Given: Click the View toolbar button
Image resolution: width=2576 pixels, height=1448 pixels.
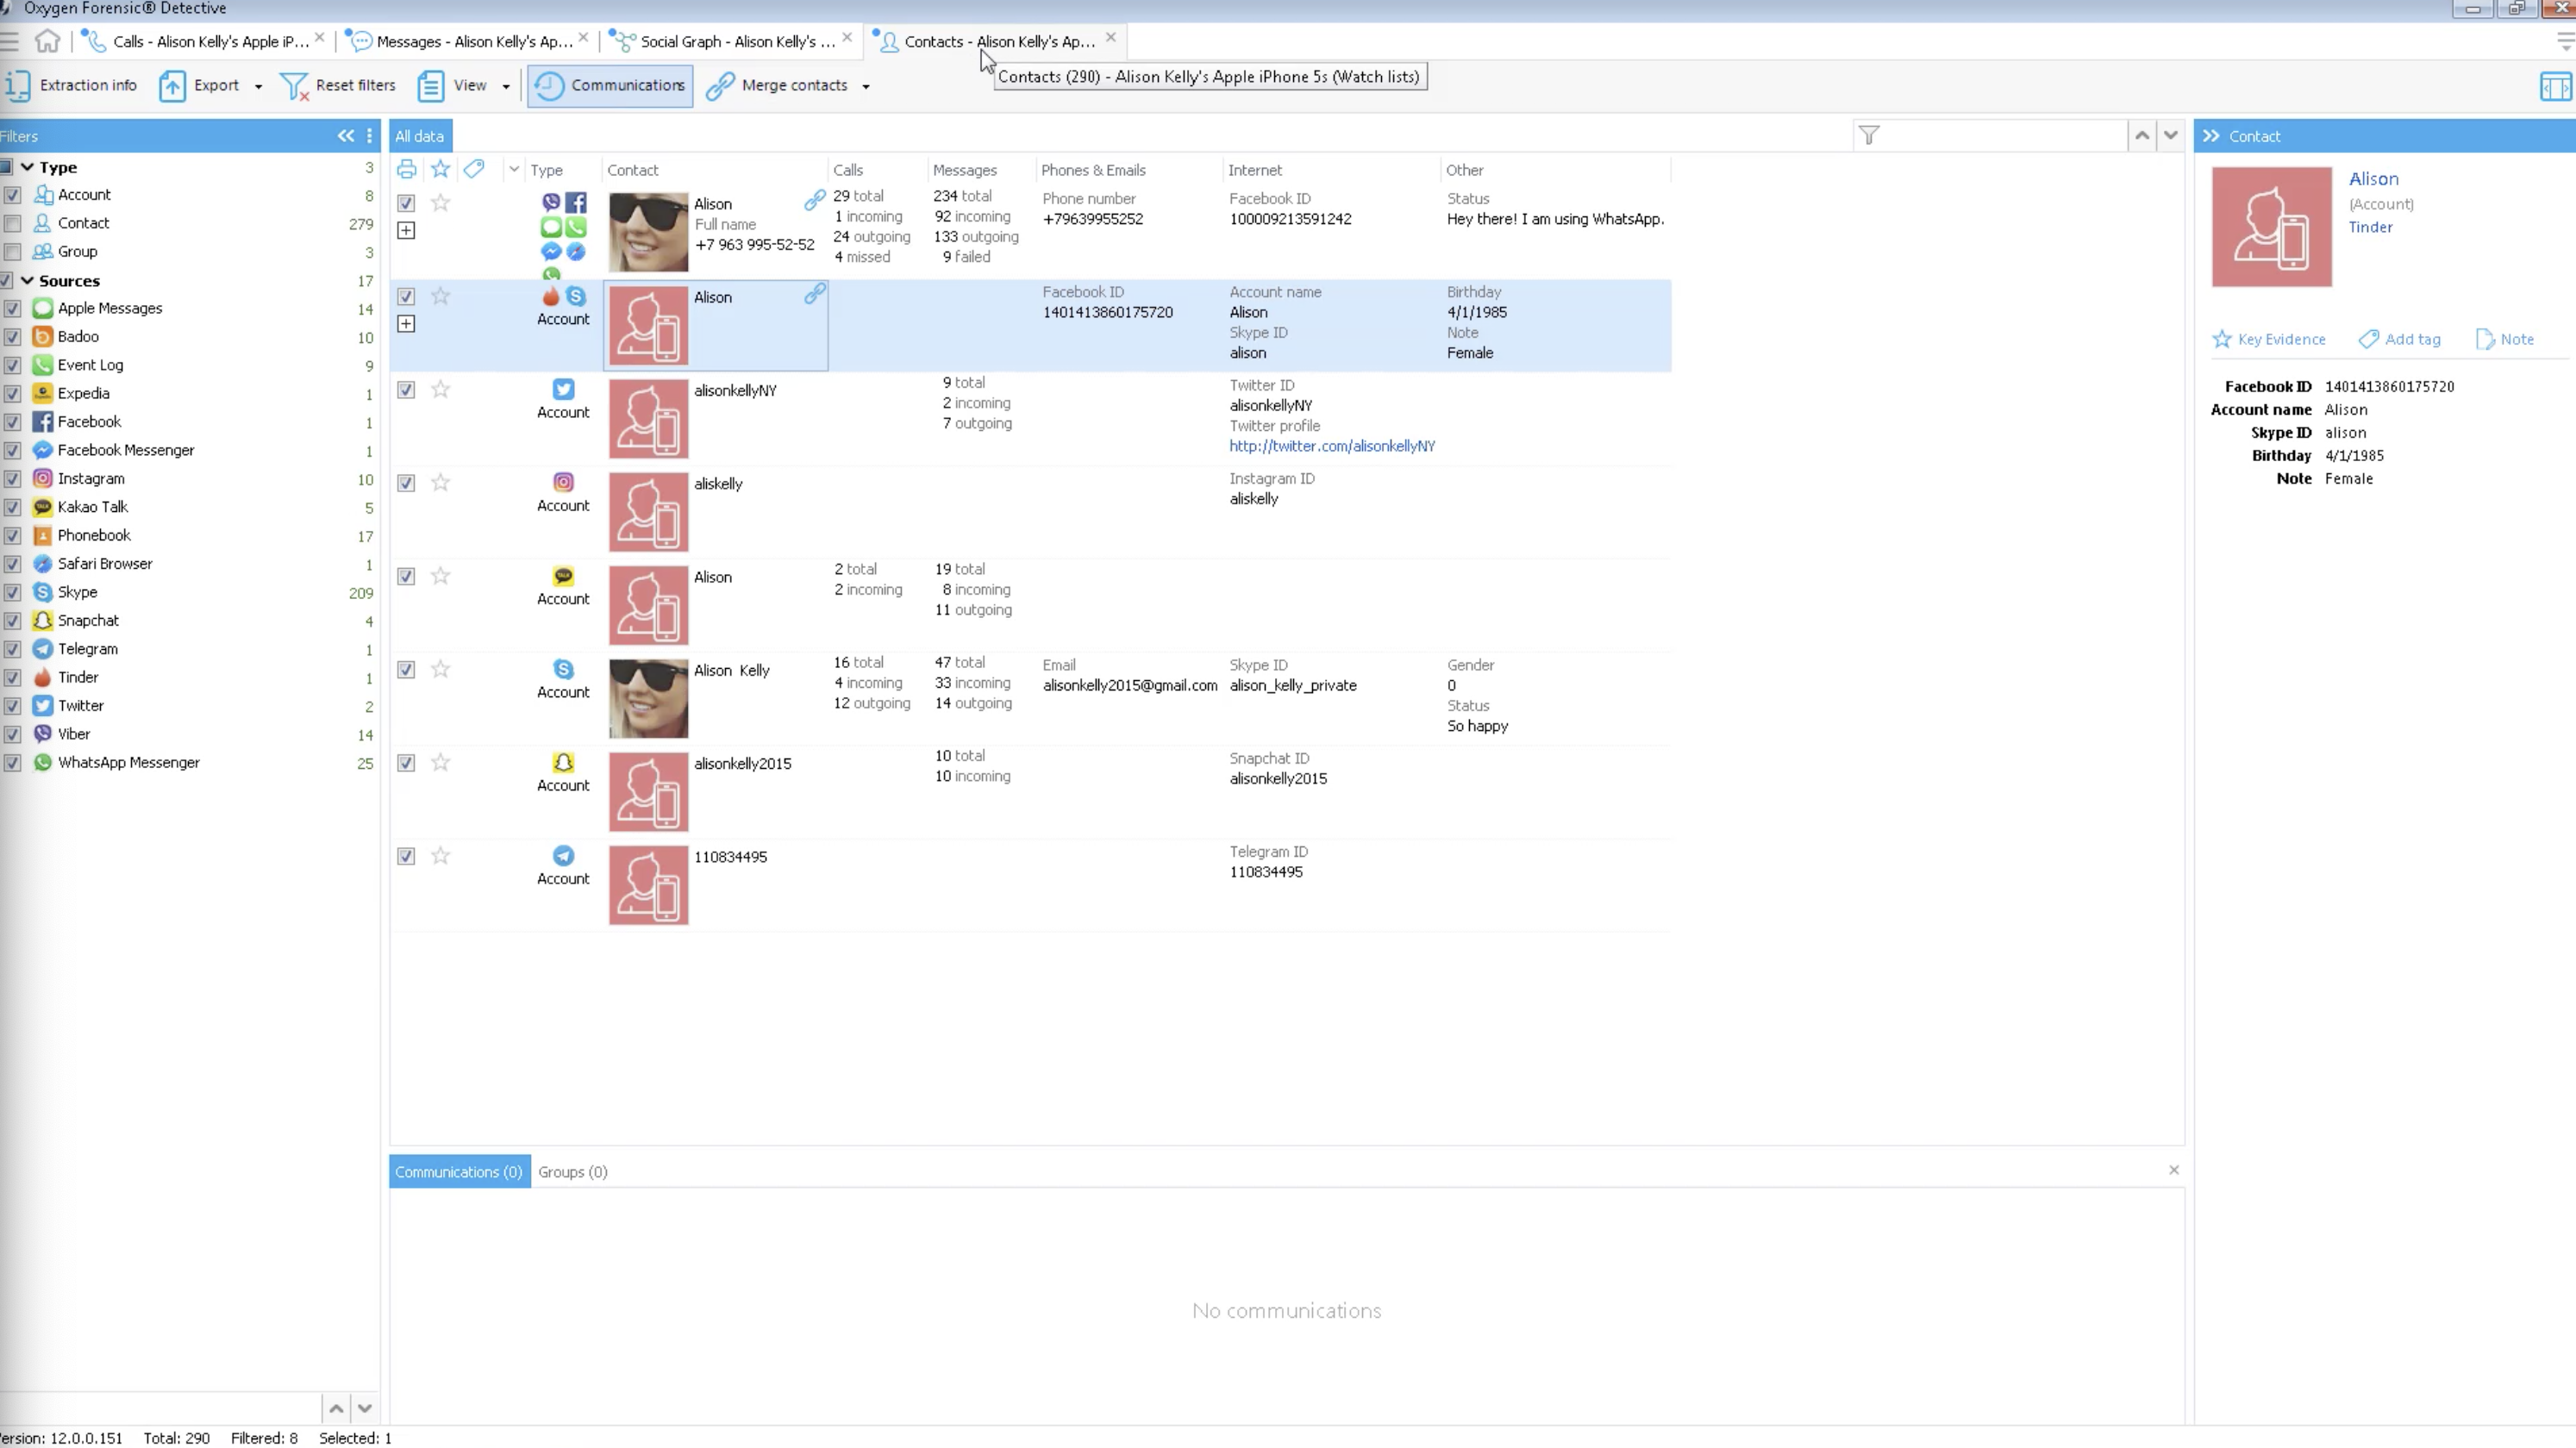Looking at the screenshot, I should [453, 85].
